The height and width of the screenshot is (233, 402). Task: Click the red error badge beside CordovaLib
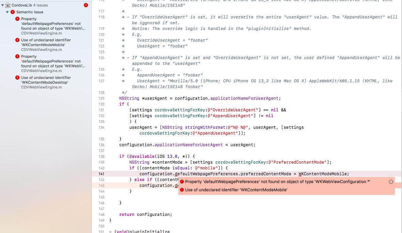(x=86, y=5)
